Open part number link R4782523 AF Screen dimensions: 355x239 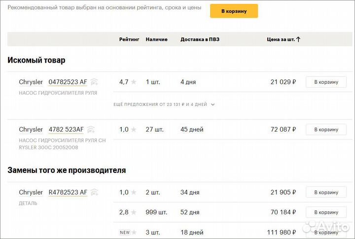point(68,192)
